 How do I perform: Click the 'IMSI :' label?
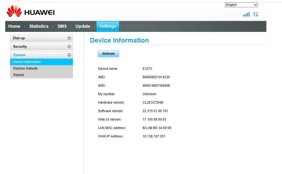point(102,85)
